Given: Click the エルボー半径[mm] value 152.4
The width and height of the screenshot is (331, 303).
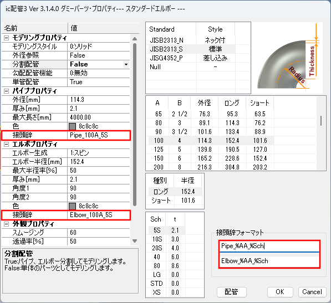Looking at the screenshot, I should (99, 162).
